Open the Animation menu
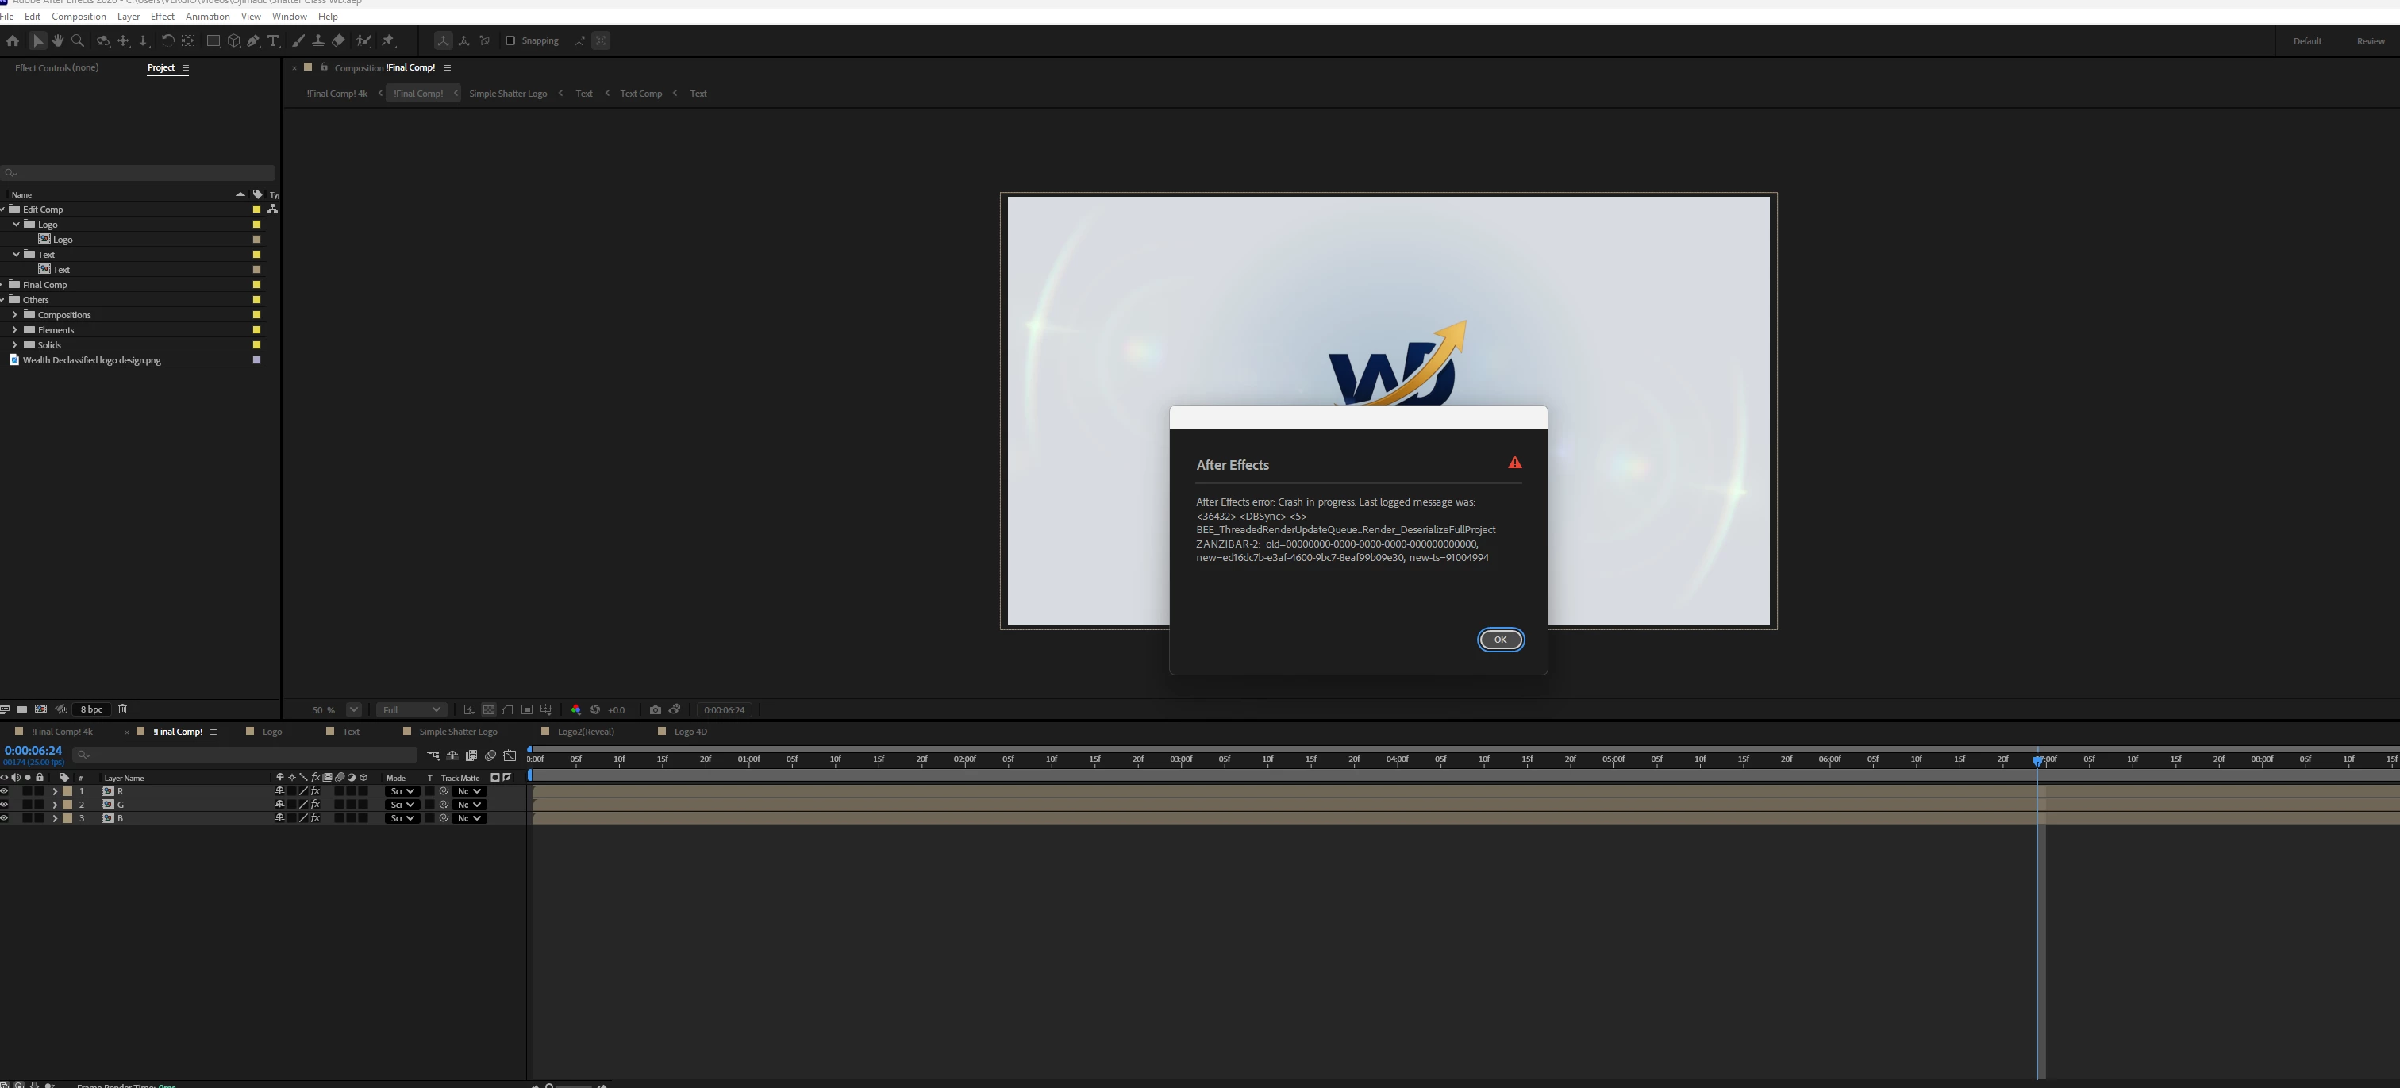 point(207,17)
